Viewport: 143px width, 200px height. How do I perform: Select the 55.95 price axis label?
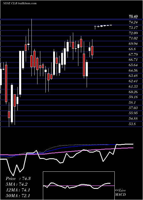click(134, 113)
